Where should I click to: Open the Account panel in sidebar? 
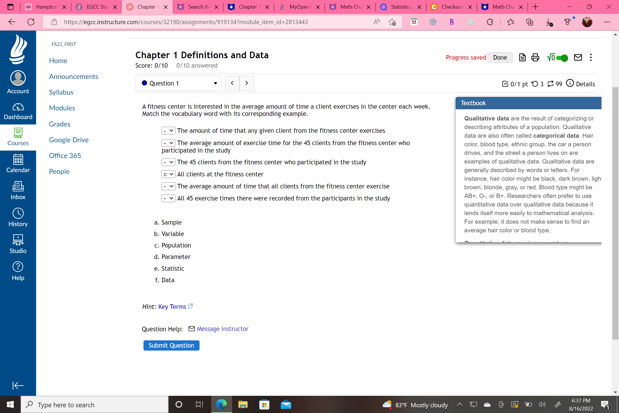[x=18, y=82]
